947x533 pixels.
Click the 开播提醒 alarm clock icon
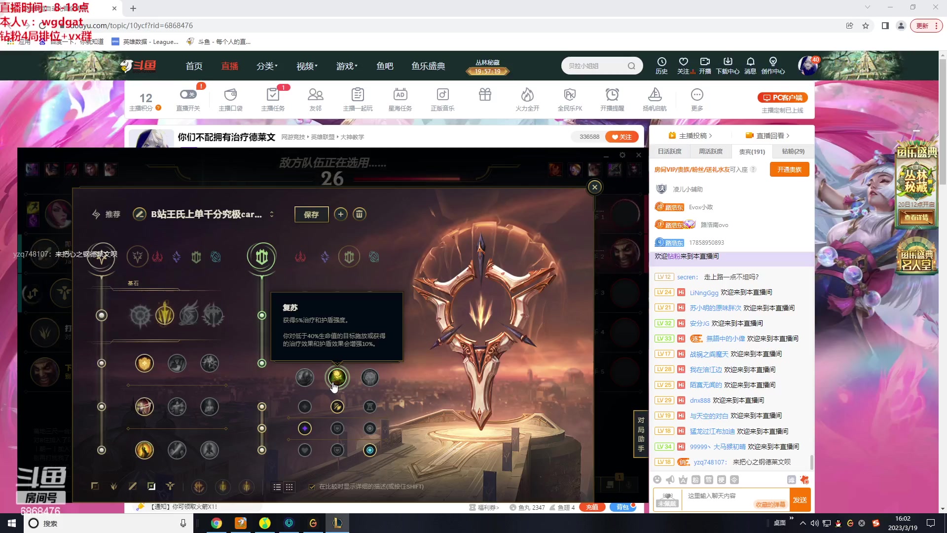612,95
